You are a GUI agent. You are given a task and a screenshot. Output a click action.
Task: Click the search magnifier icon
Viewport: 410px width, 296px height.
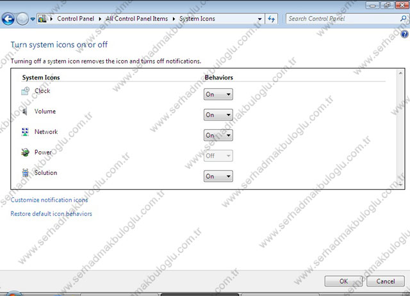pos(403,19)
